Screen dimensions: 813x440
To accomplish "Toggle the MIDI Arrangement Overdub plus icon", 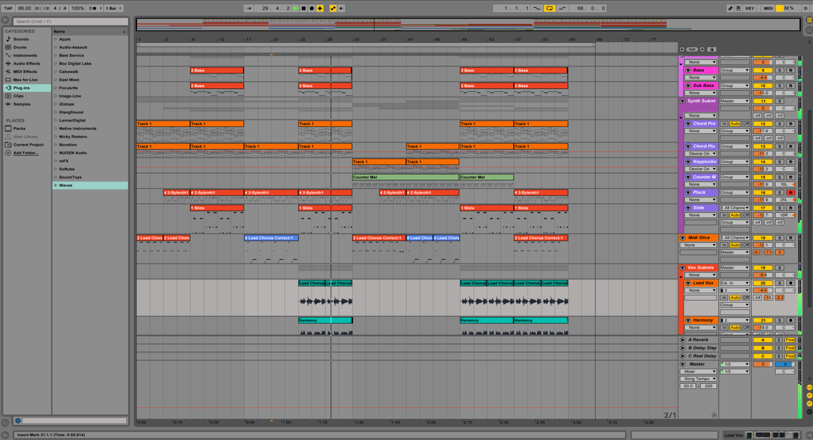I will point(320,8).
